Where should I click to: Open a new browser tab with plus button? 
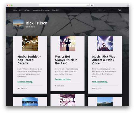click(x=128, y=6)
